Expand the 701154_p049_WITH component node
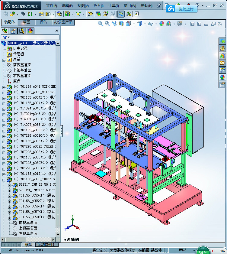The width and height of the screenshot is (227, 254). tap(4, 87)
